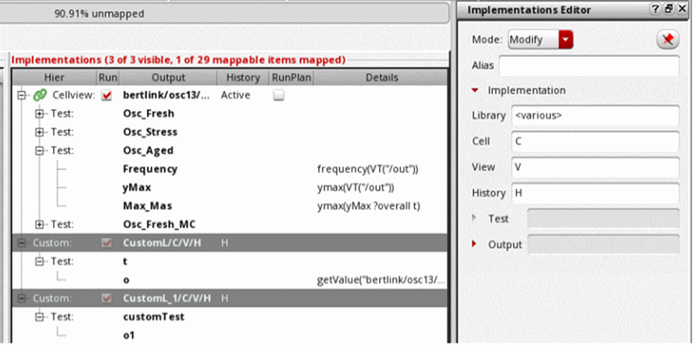Collapse the CustomL/C/V/H custom node

pyautogui.click(x=21, y=243)
